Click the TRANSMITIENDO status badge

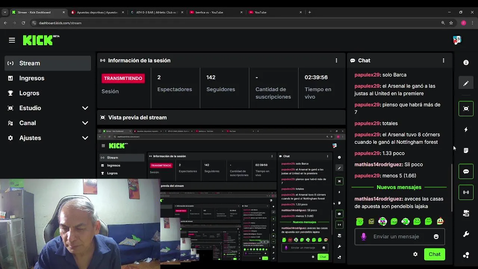[123, 78]
